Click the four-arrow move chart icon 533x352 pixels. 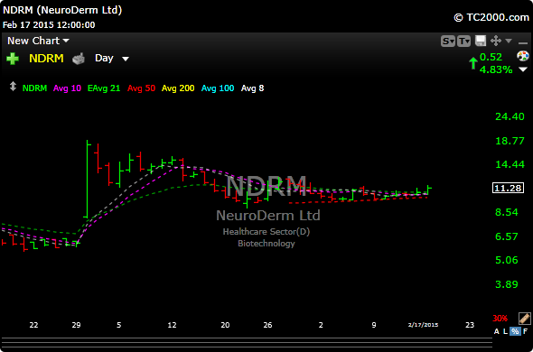(x=496, y=42)
